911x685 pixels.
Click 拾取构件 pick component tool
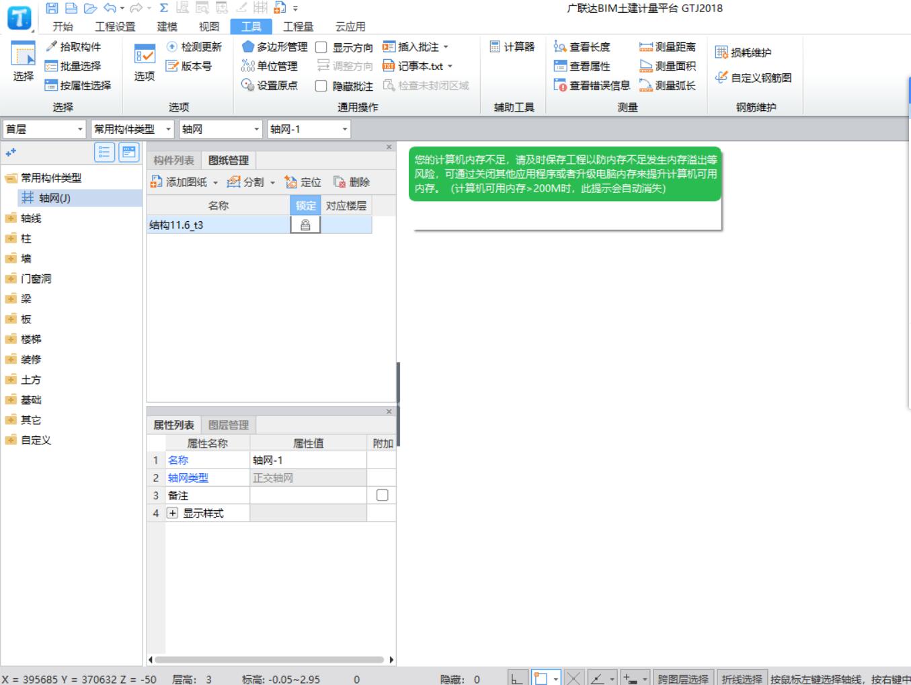(x=73, y=46)
